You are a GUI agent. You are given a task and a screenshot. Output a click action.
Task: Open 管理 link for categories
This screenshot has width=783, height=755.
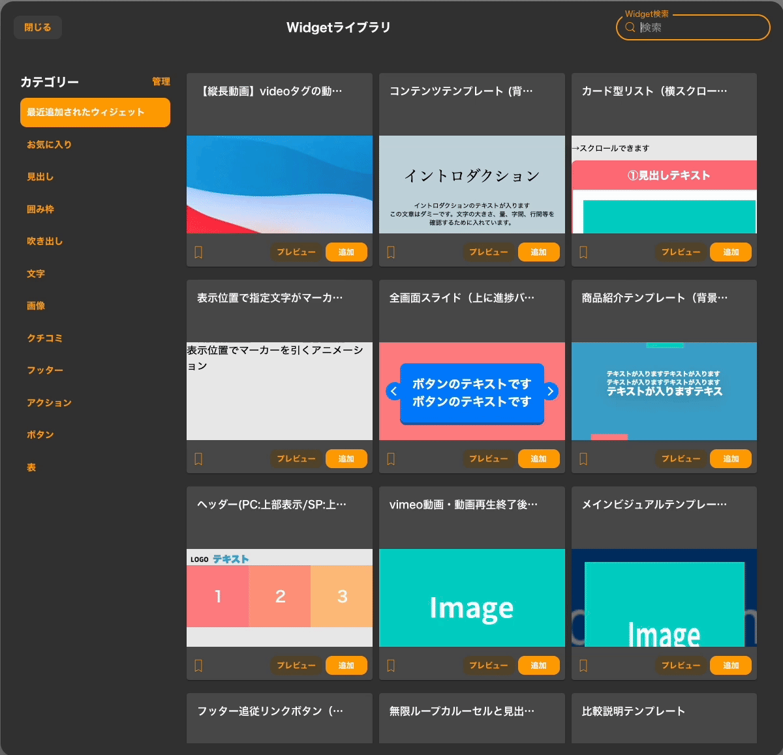point(161,81)
